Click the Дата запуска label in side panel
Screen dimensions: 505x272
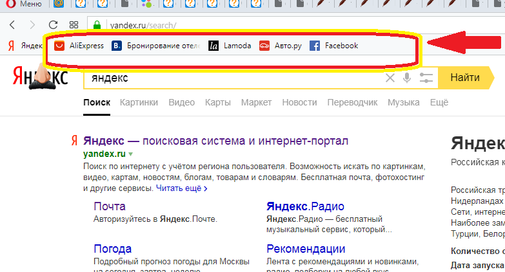coord(478,266)
